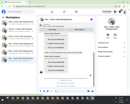Viewport: 130px width, 104px height.
Task: Go to the Home feed icon
Action: [x=52, y=12]
